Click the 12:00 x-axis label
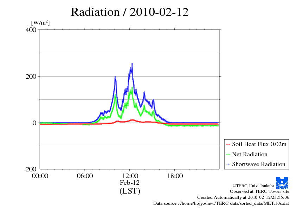Image resolution: width=296 pixels, height=209 pixels. 130,176
